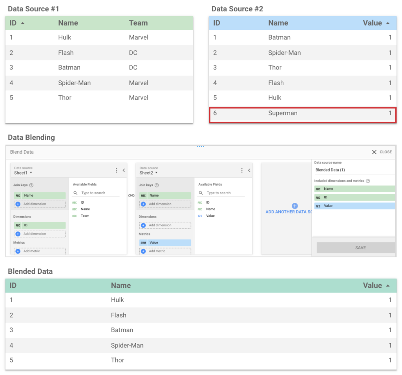
Task: Click Sheet1 Available Fields search box
Action: coord(98,193)
